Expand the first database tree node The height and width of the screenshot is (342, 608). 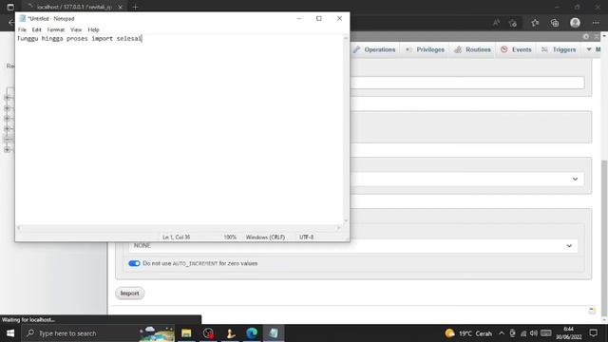(x=7, y=98)
